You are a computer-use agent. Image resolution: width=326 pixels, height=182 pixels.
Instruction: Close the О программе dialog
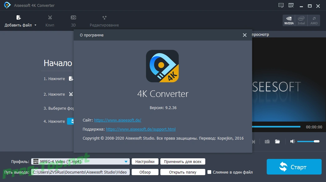[245, 35]
